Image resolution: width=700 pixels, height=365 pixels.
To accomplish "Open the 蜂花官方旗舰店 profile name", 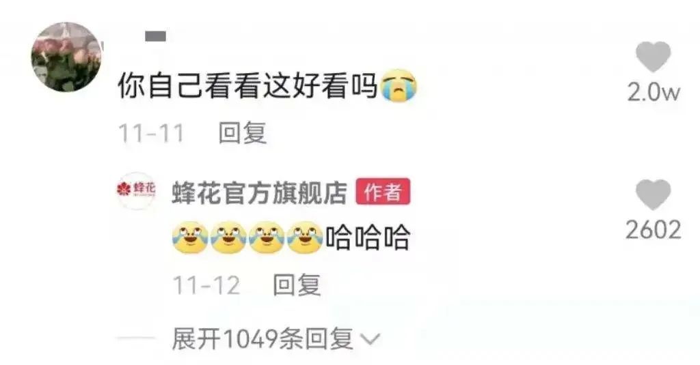I will coord(259,192).
